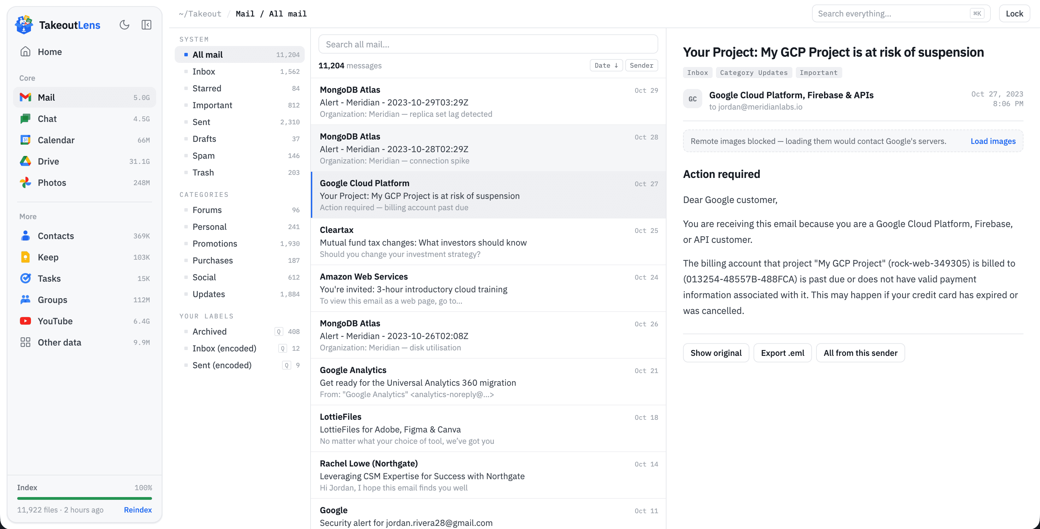The image size is (1040, 529).
Task: Open the YouTube section icon
Action: click(25, 321)
